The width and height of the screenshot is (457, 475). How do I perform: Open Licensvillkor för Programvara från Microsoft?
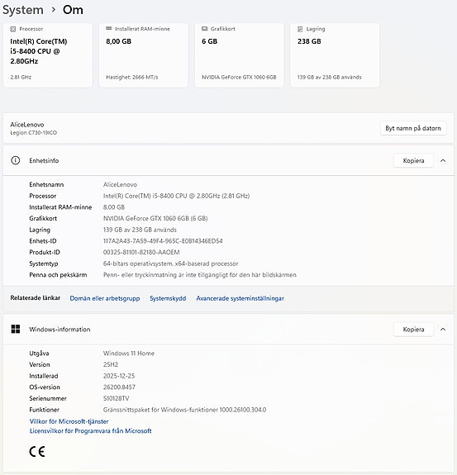pos(90,430)
